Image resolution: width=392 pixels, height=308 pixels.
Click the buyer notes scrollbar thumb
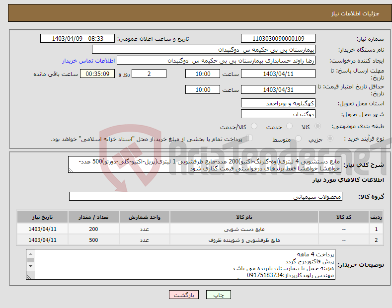pyautogui.click(x=30, y=260)
